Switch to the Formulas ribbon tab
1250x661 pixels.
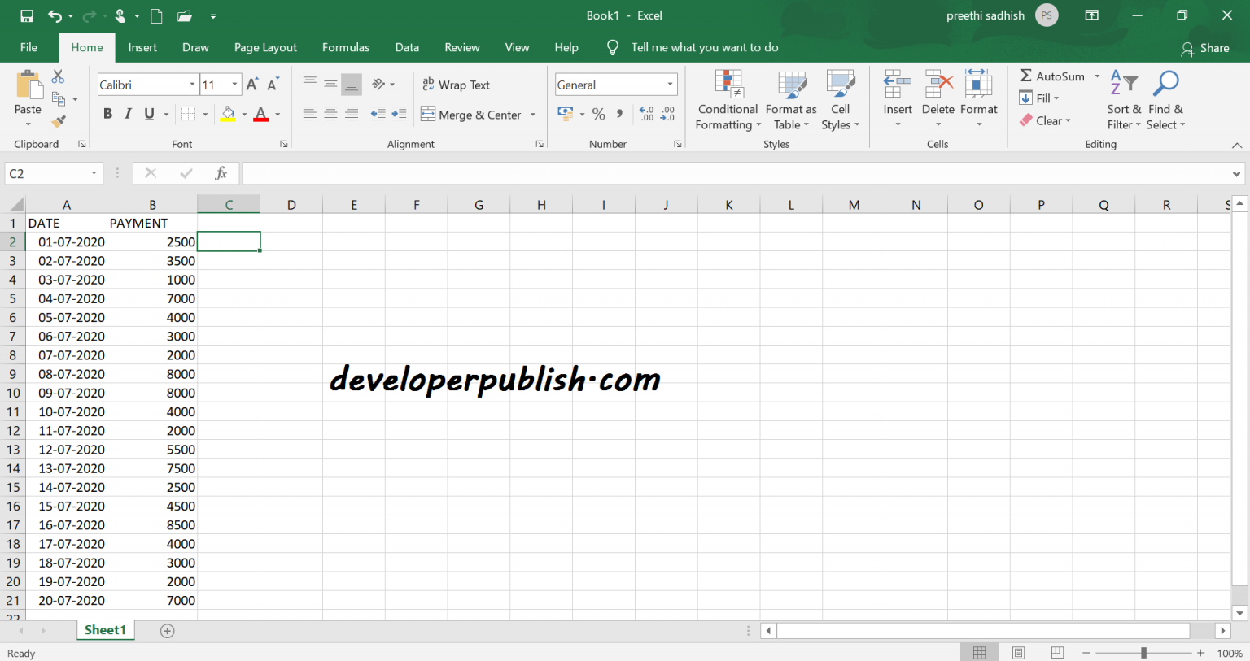point(345,47)
